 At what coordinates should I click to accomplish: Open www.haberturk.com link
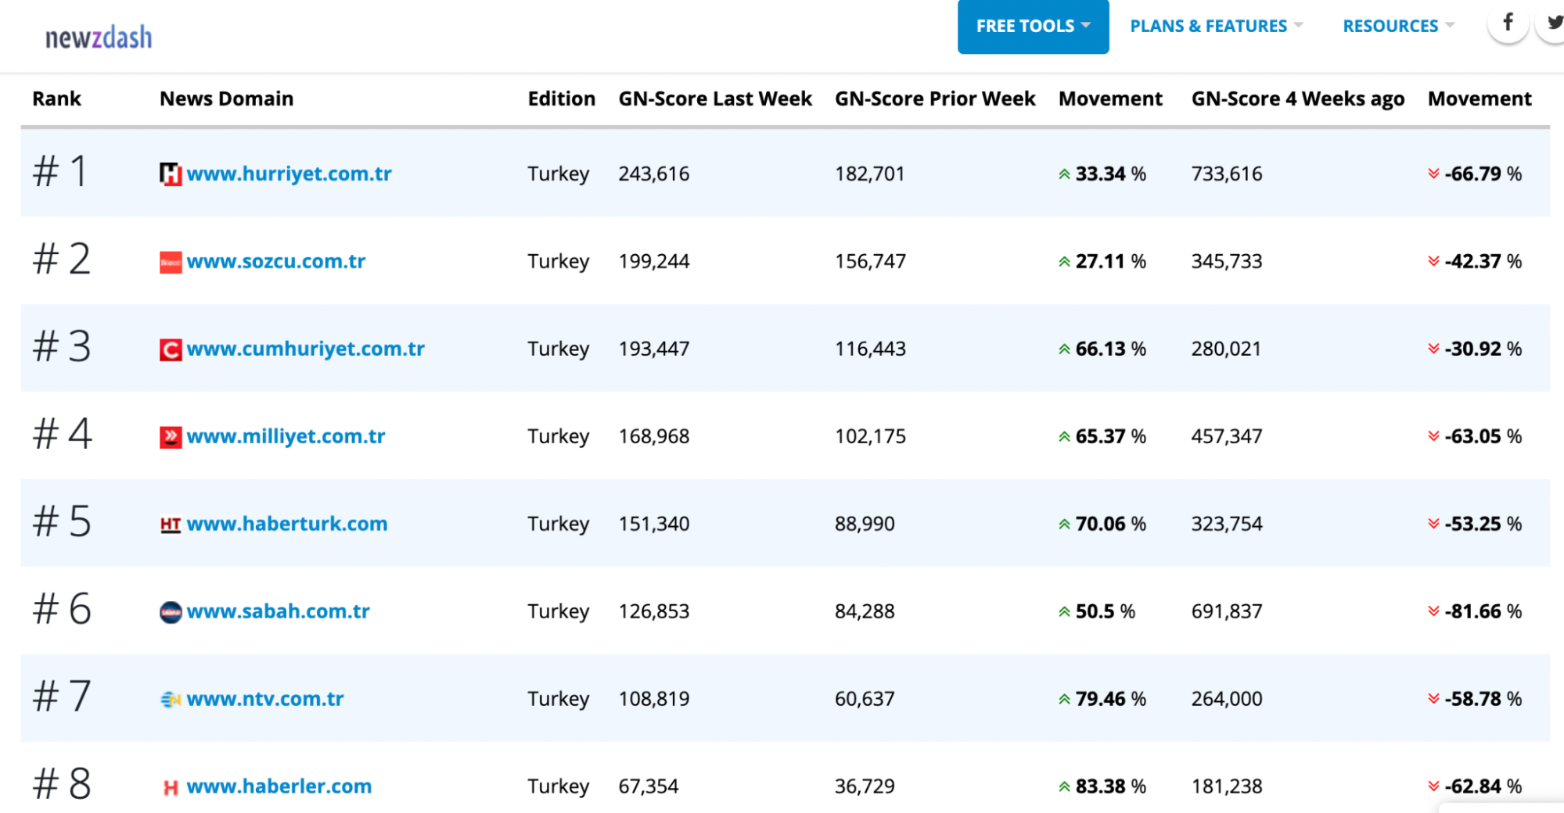coord(286,524)
